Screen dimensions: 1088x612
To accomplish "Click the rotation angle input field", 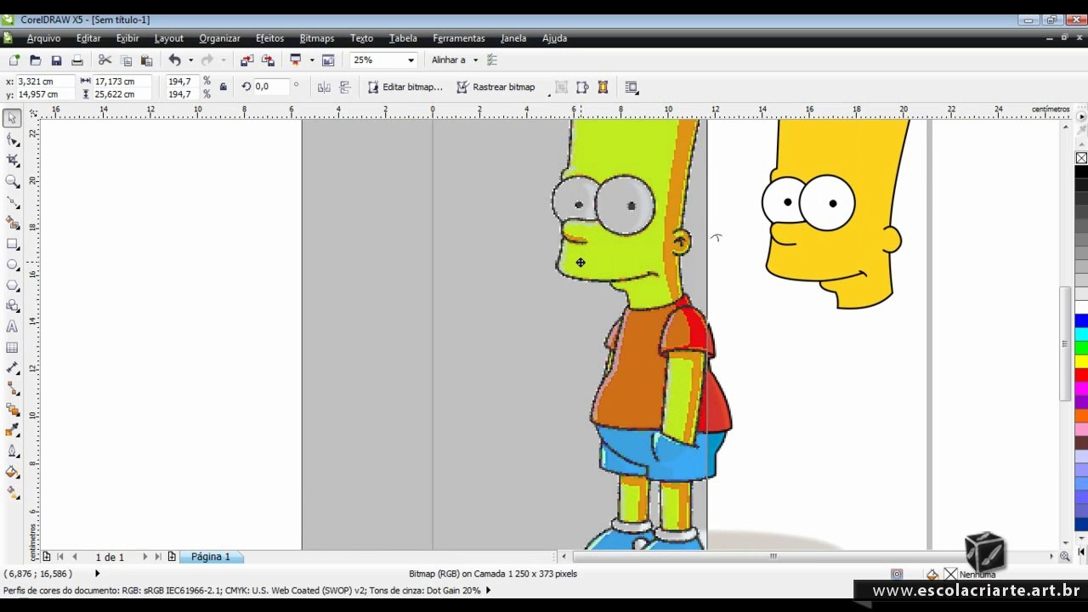I will [272, 87].
